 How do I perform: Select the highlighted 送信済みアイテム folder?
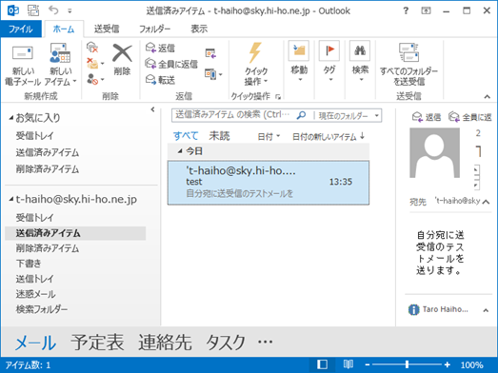tap(75, 233)
